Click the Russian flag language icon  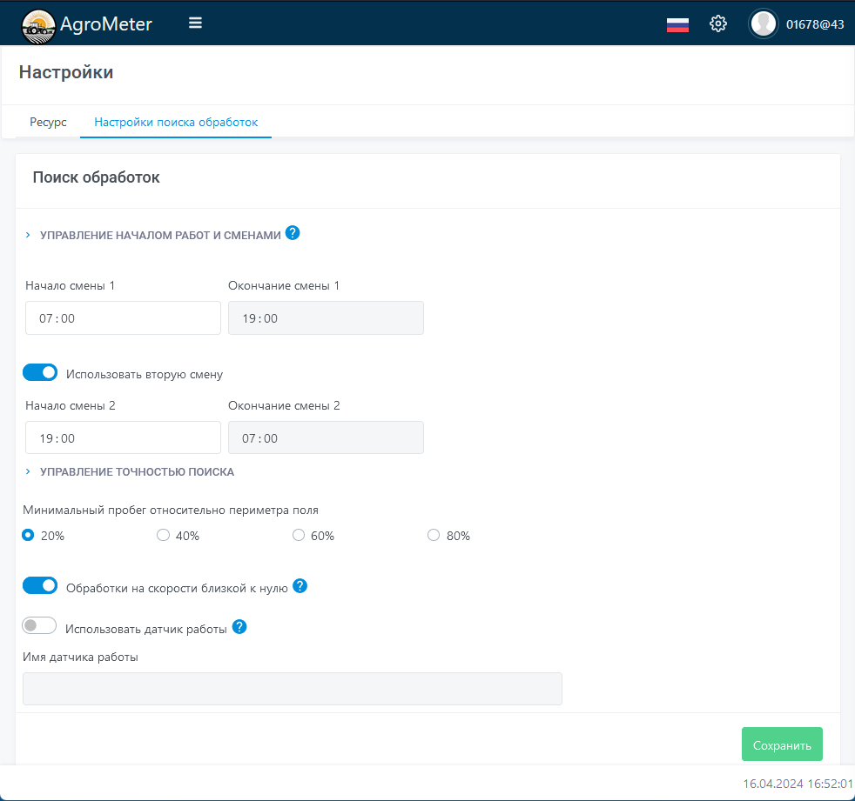click(677, 24)
